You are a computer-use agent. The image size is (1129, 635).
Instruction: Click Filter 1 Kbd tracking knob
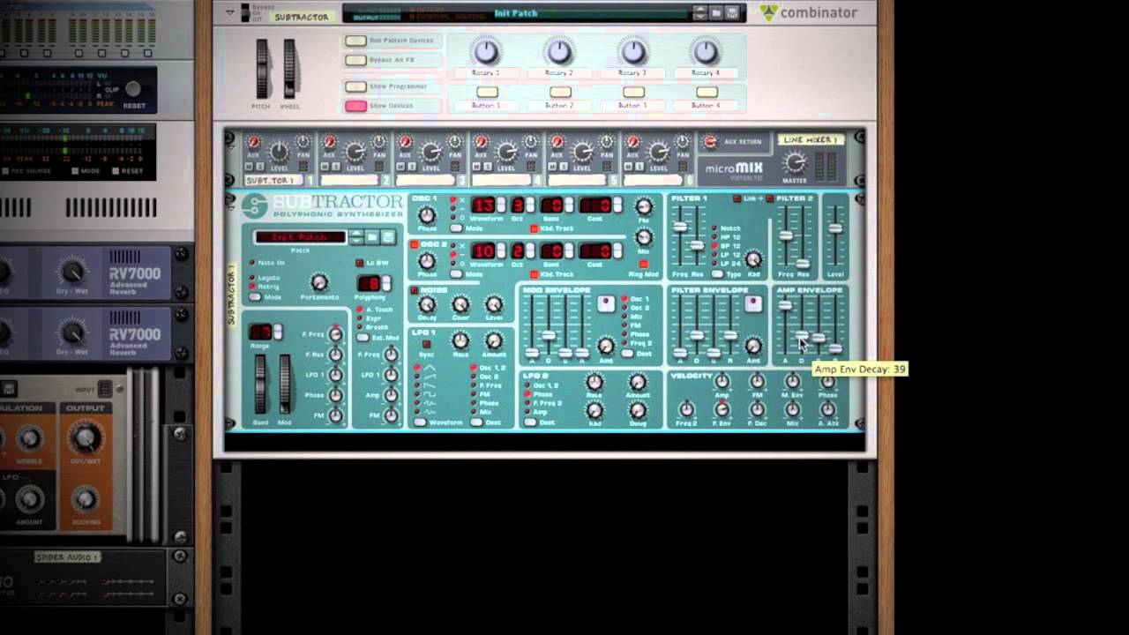[753, 259]
